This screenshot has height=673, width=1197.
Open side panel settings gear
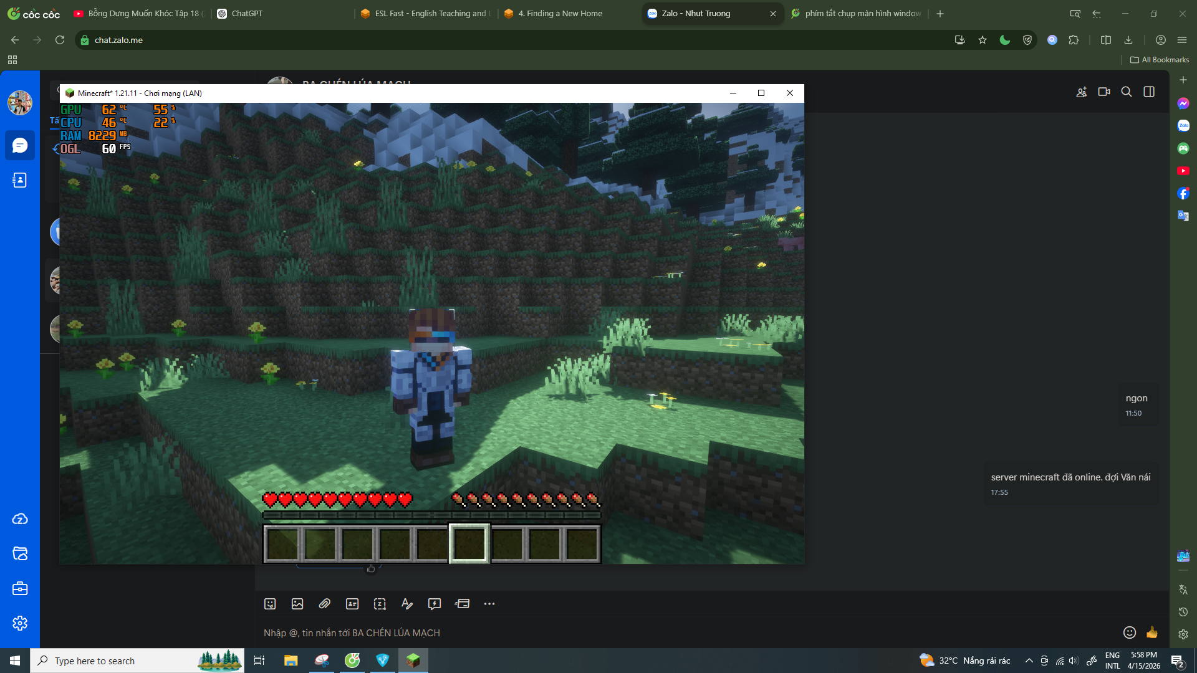click(x=1183, y=634)
